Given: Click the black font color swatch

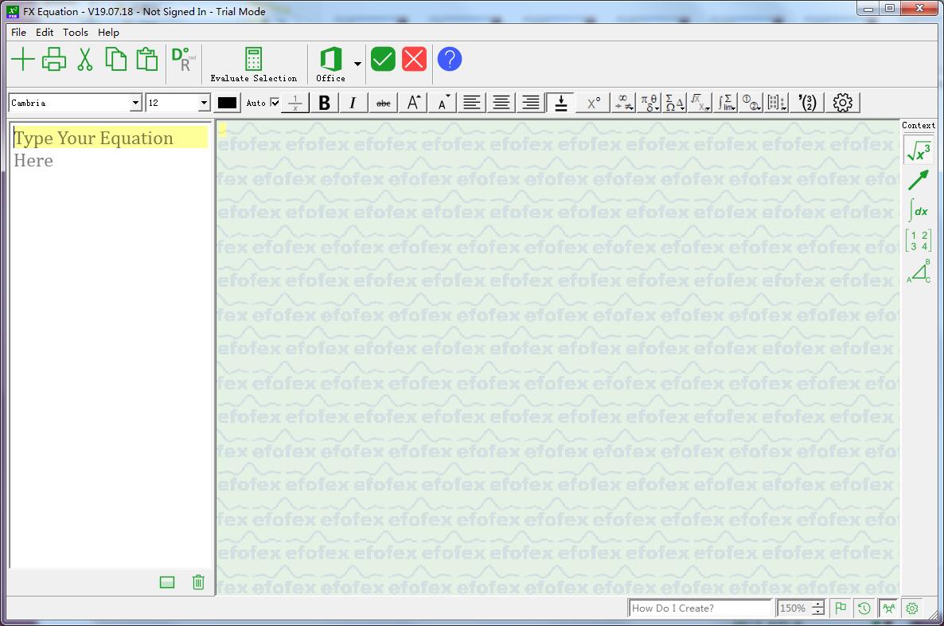Looking at the screenshot, I should click(227, 103).
